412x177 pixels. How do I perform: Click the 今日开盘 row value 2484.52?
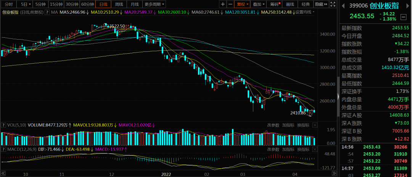coord(401,36)
